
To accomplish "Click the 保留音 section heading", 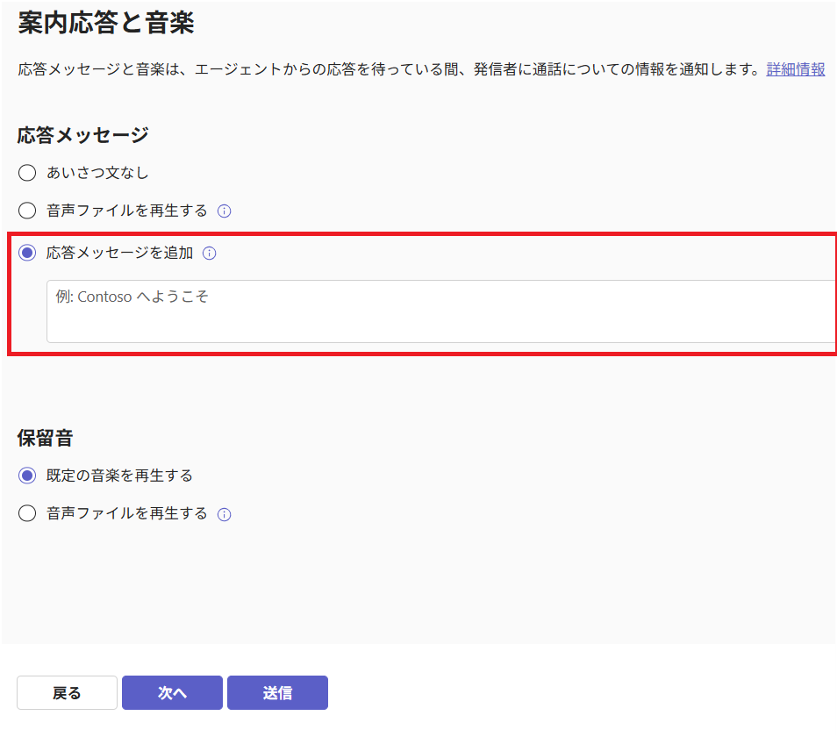I will pos(46,438).
